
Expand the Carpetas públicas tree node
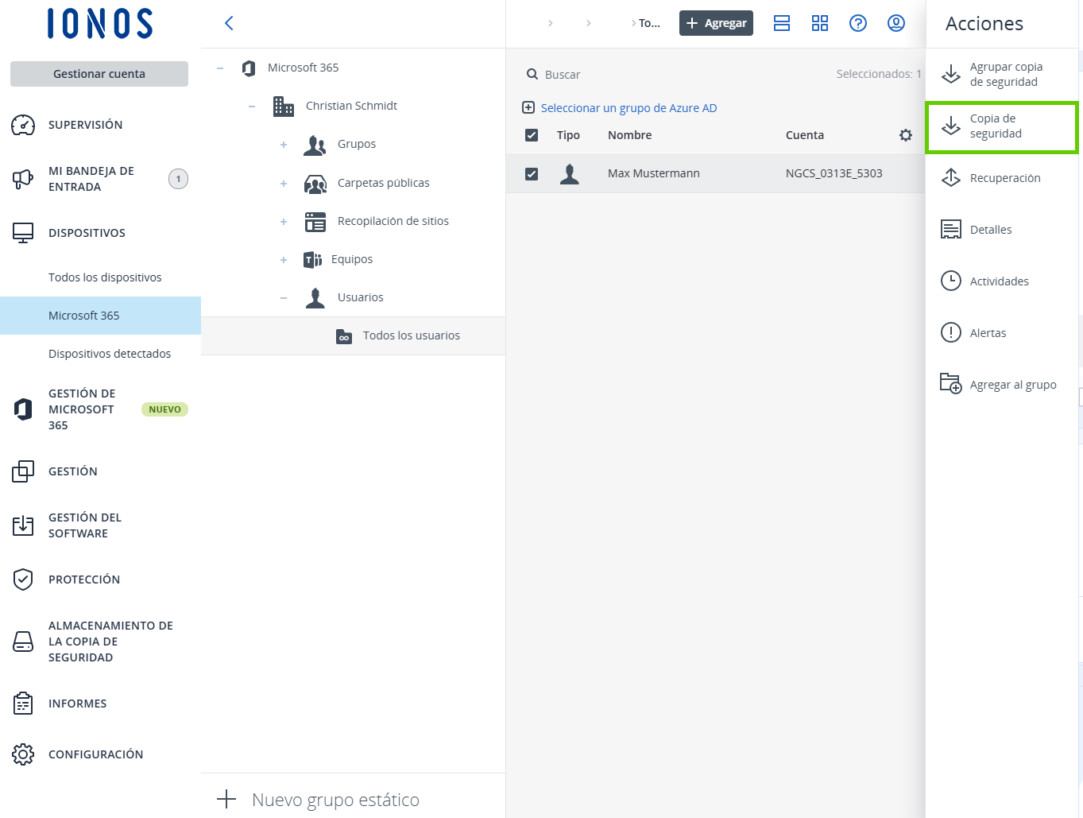click(284, 184)
